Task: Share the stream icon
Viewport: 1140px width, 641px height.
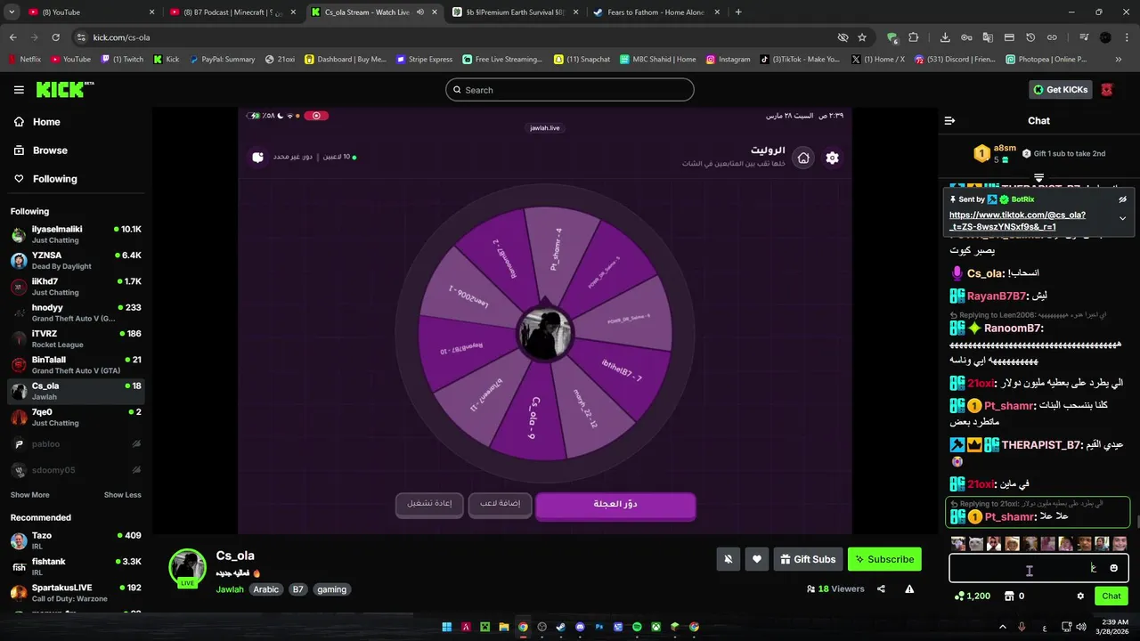Action: (881, 588)
